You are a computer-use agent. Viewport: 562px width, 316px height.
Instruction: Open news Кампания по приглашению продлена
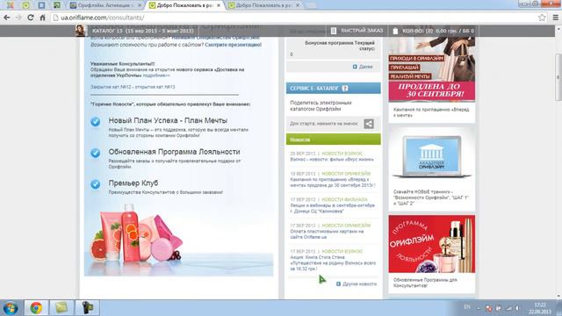tap(333, 183)
